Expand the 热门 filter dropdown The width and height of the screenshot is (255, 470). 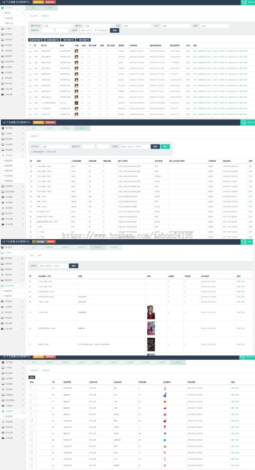click(176, 26)
